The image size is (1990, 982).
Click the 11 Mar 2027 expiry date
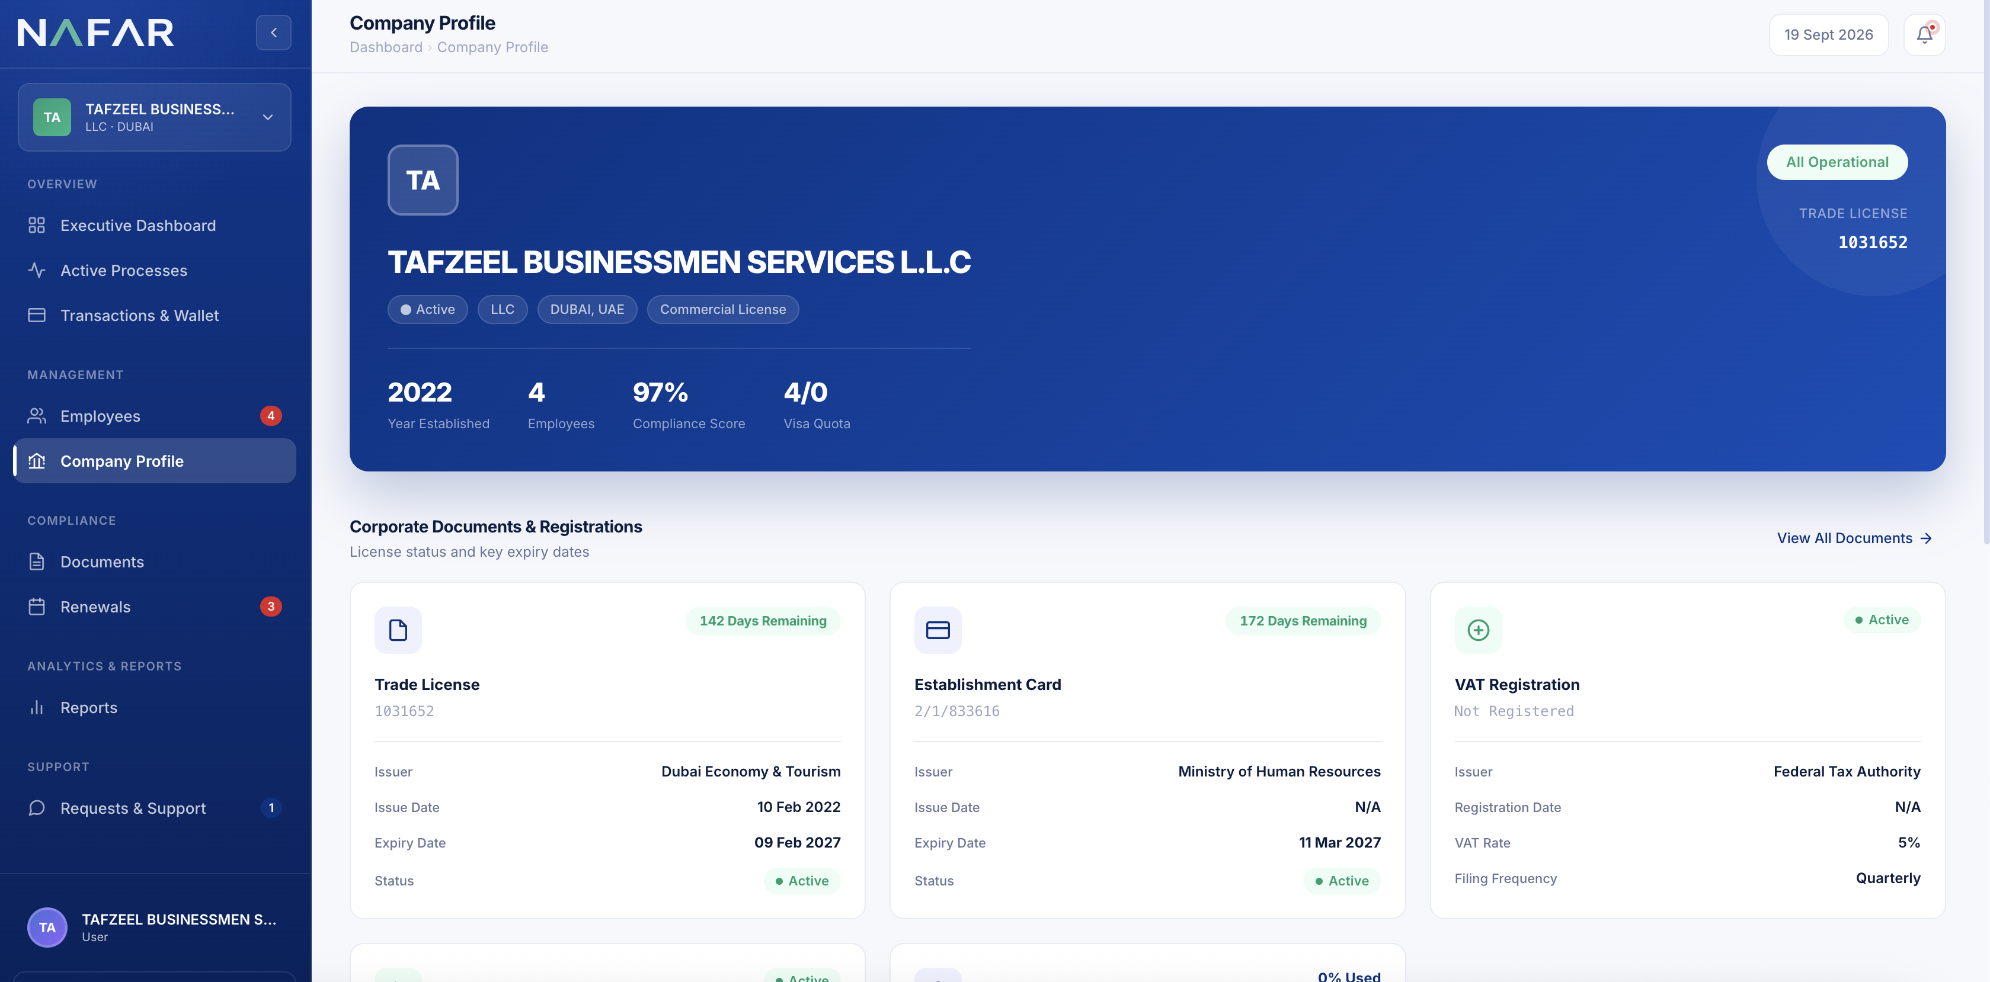click(1339, 842)
